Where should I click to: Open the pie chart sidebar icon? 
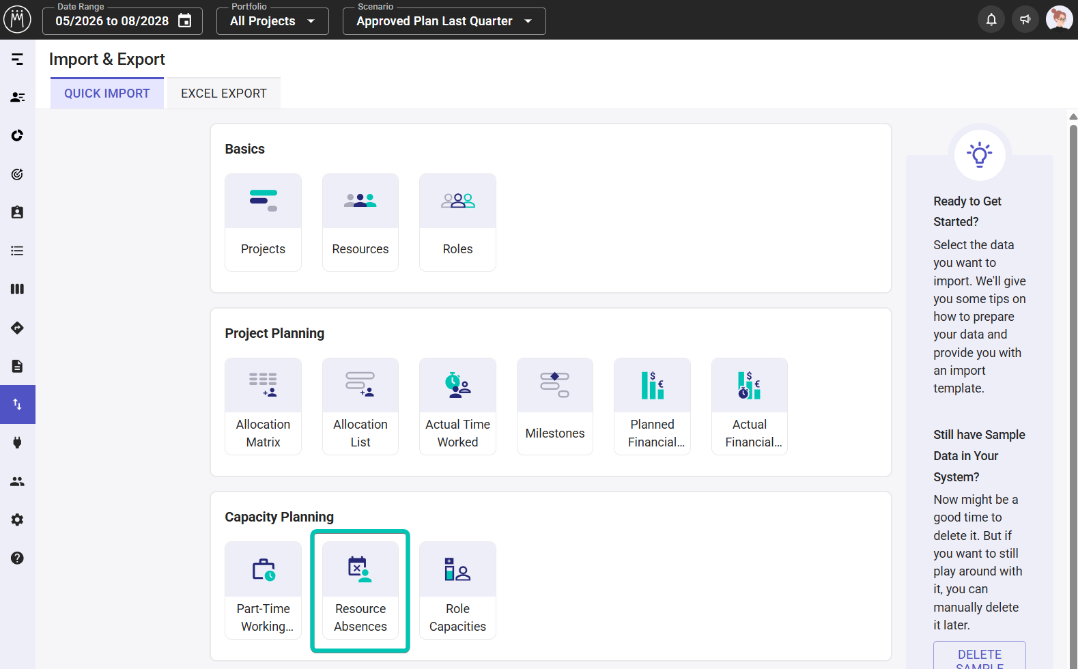point(18,136)
